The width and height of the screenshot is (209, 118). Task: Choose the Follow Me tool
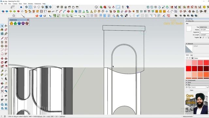pos(6,62)
